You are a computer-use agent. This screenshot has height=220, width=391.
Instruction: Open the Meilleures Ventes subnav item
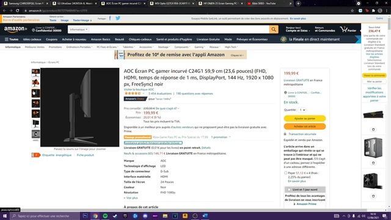pyautogui.click(x=35, y=47)
